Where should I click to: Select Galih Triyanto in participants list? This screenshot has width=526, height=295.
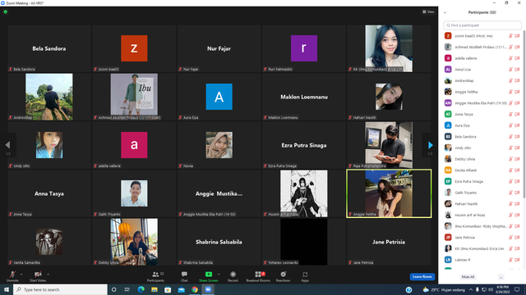(x=482, y=193)
